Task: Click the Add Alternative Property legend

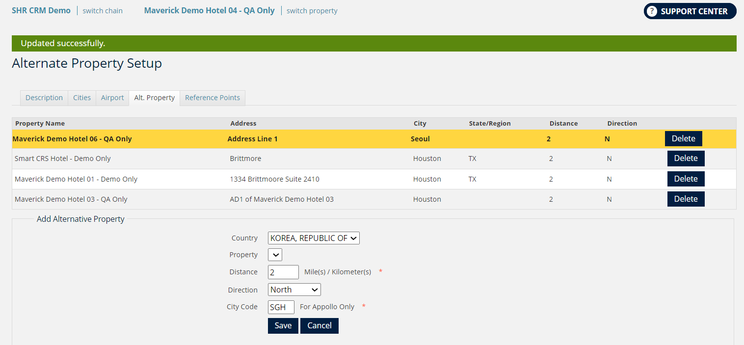Action: 80,219
